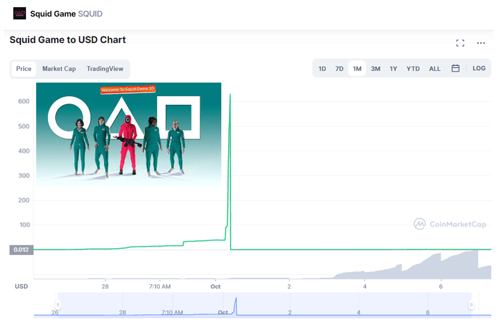Switch to the Market Cap tab
Screen dimensions: 499x326
click(59, 69)
